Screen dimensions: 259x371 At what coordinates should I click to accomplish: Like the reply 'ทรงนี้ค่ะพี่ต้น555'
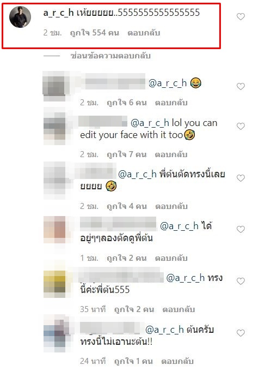pos(240,281)
